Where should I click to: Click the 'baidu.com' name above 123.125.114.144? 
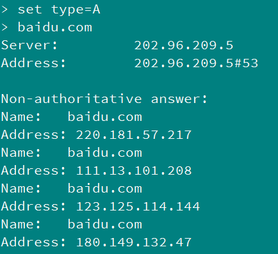coord(105,189)
